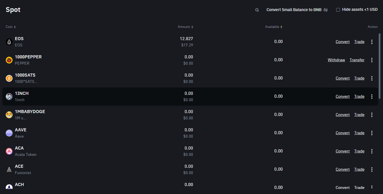
Task: Click the 1MBABYDOGE coin icon
Action: (x=9, y=115)
